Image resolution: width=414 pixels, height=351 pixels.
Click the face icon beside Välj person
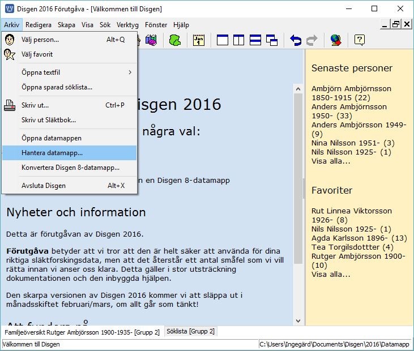click(x=10, y=40)
